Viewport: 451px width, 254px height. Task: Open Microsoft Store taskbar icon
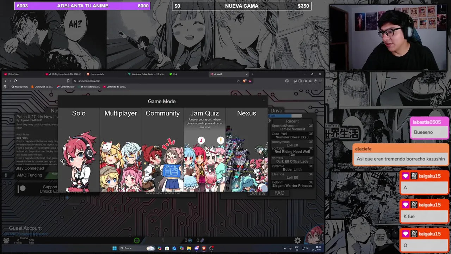(167, 248)
